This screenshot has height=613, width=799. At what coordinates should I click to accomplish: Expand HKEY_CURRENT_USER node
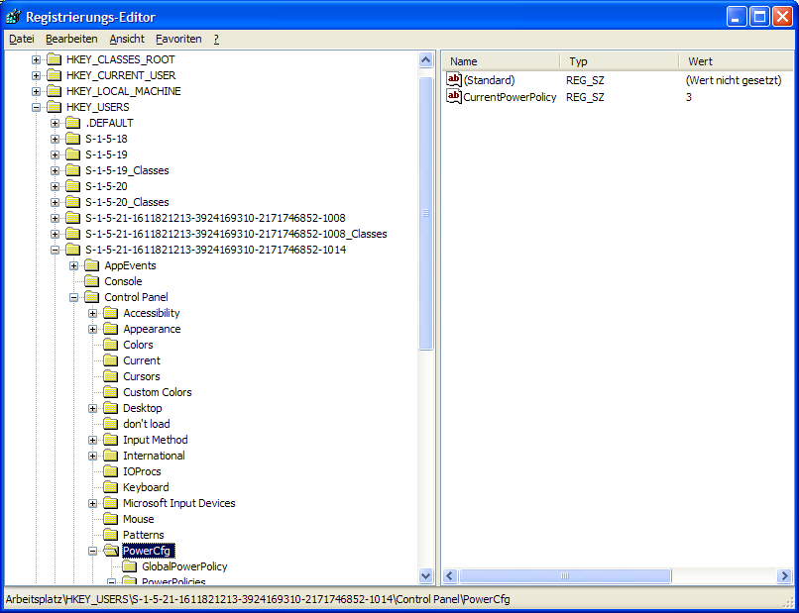[x=36, y=76]
